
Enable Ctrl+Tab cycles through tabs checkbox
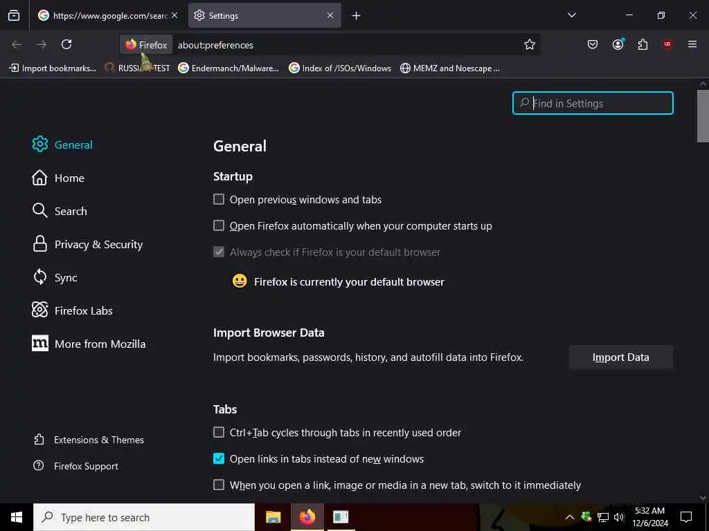click(x=219, y=432)
